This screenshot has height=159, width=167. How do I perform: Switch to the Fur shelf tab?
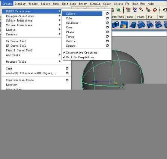150,17
